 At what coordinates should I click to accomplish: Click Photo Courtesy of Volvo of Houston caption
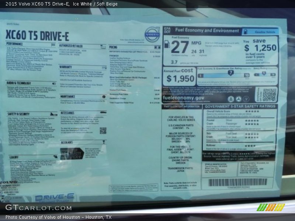click(x=59, y=217)
